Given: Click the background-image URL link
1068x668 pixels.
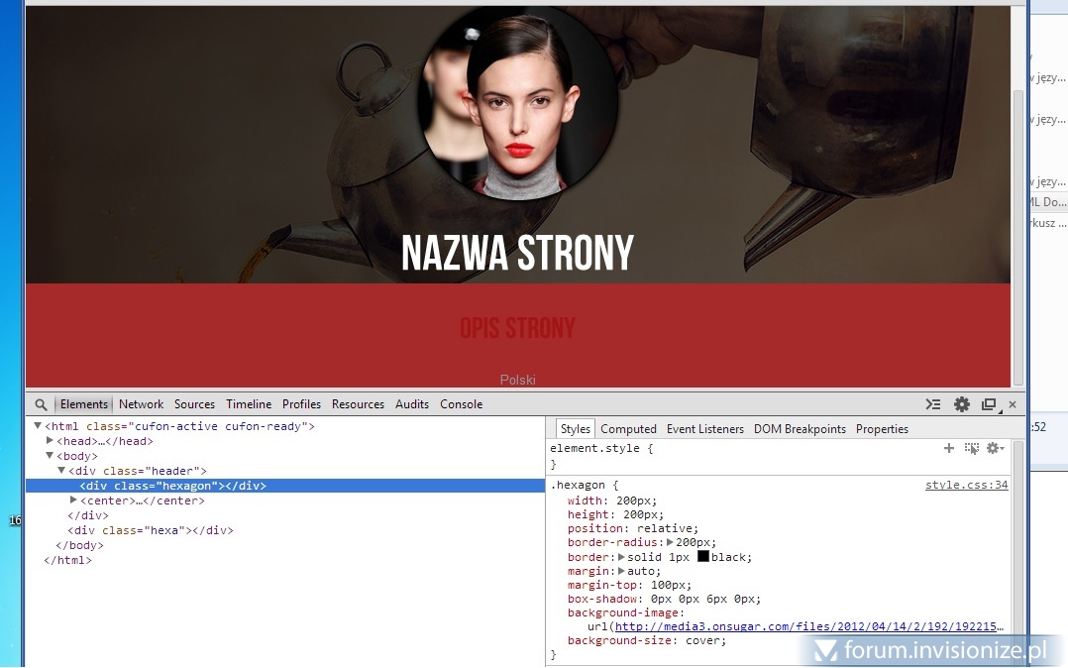Looking at the screenshot, I should [x=808, y=626].
